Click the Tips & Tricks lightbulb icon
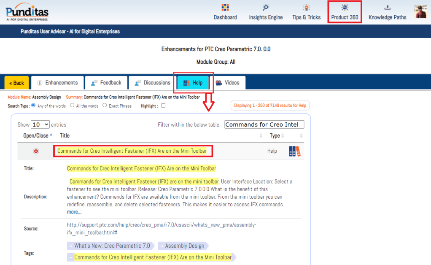 [x=306, y=8]
